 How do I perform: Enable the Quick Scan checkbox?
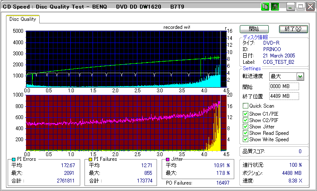pos(245,106)
